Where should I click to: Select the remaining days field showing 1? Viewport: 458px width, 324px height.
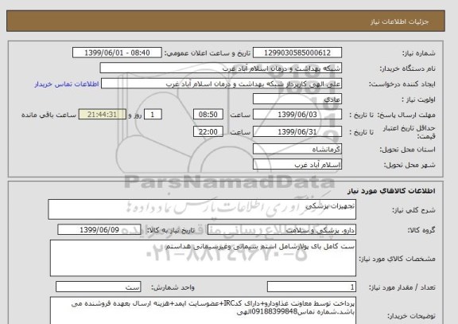pos(153,115)
